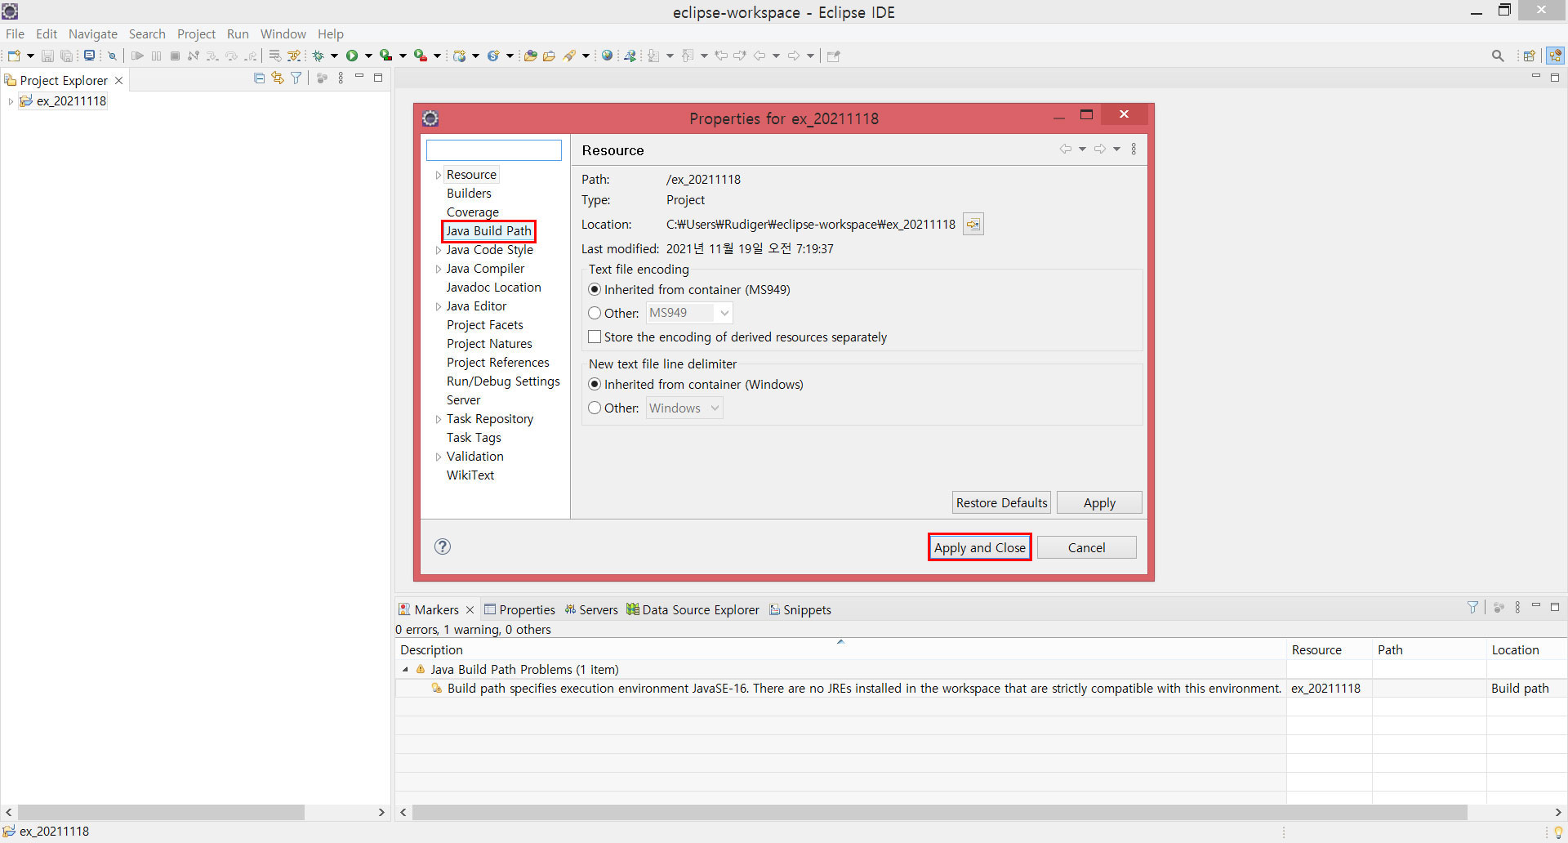Click the Open Task folder icon
The width and height of the screenshot is (1568, 843).
(x=550, y=56)
